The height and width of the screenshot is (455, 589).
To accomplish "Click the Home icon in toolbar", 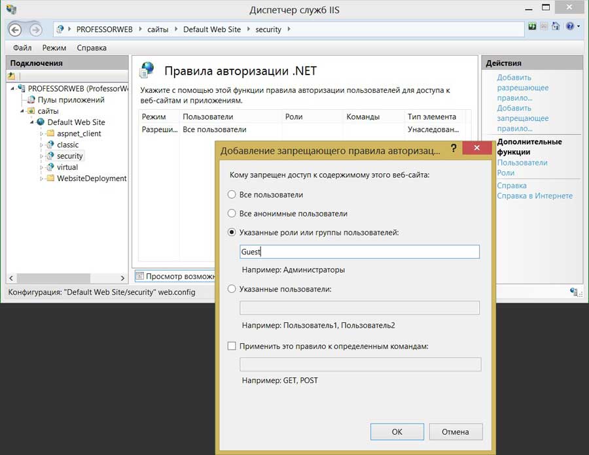I will [x=556, y=26].
